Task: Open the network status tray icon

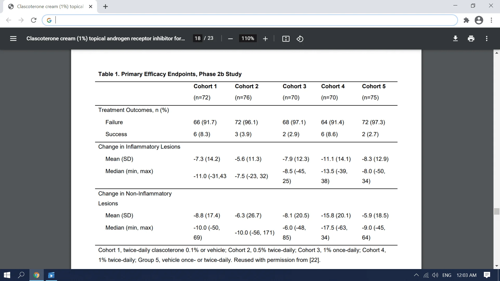Action: [x=426, y=275]
